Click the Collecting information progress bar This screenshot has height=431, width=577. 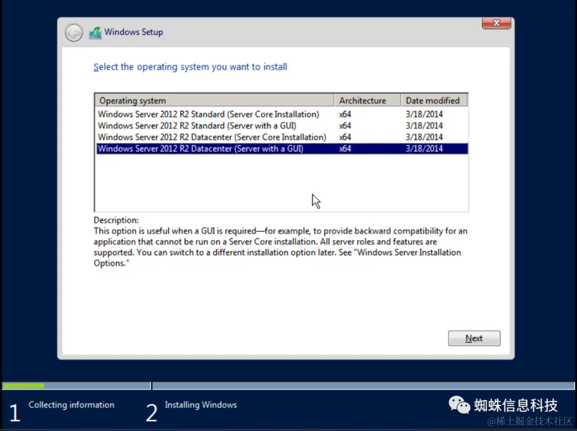pos(76,386)
